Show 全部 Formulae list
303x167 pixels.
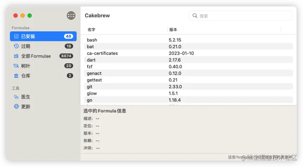[x=43, y=56]
